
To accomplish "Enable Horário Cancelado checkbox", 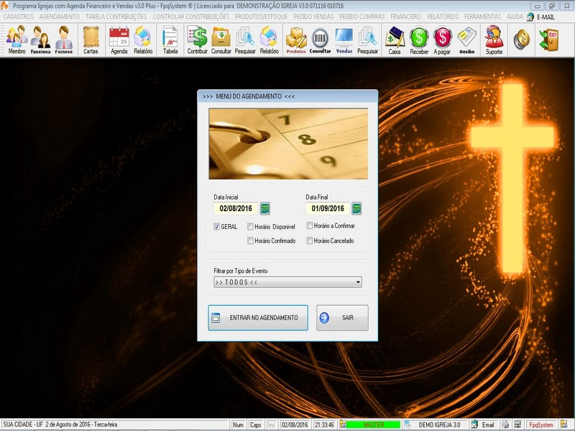I will (310, 241).
